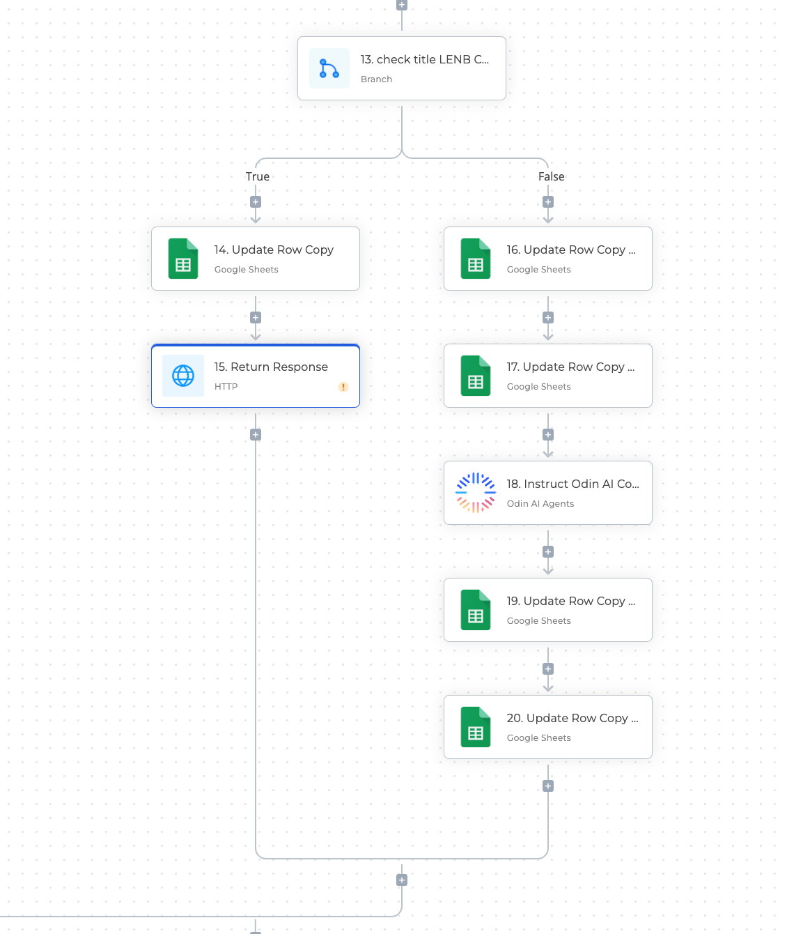Select the 15. Return Response node title
The height and width of the screenshot is (934, 787).
(x=271, y=367)
